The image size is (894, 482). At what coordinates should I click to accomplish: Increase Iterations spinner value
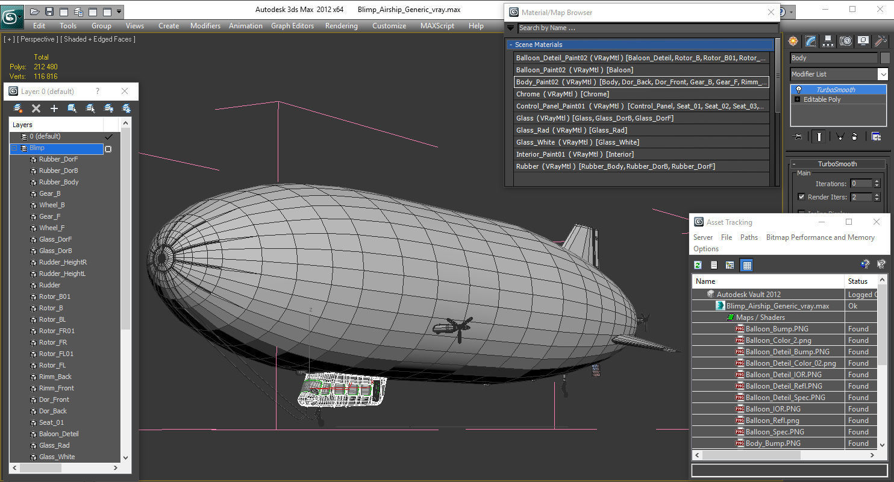[877, 181]
